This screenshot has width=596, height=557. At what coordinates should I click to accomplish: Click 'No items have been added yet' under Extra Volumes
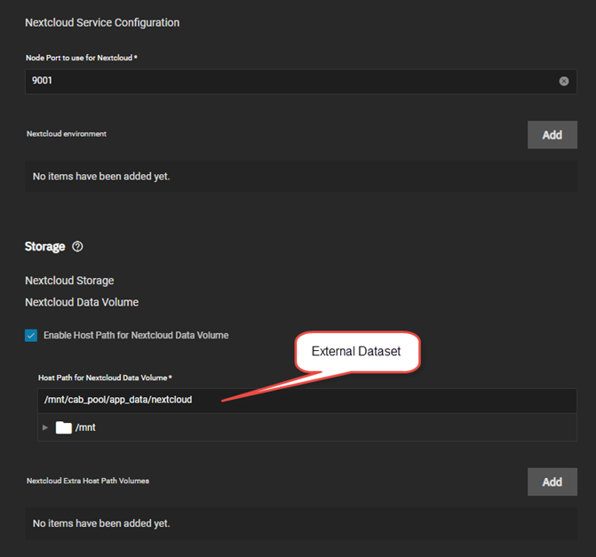101,523
